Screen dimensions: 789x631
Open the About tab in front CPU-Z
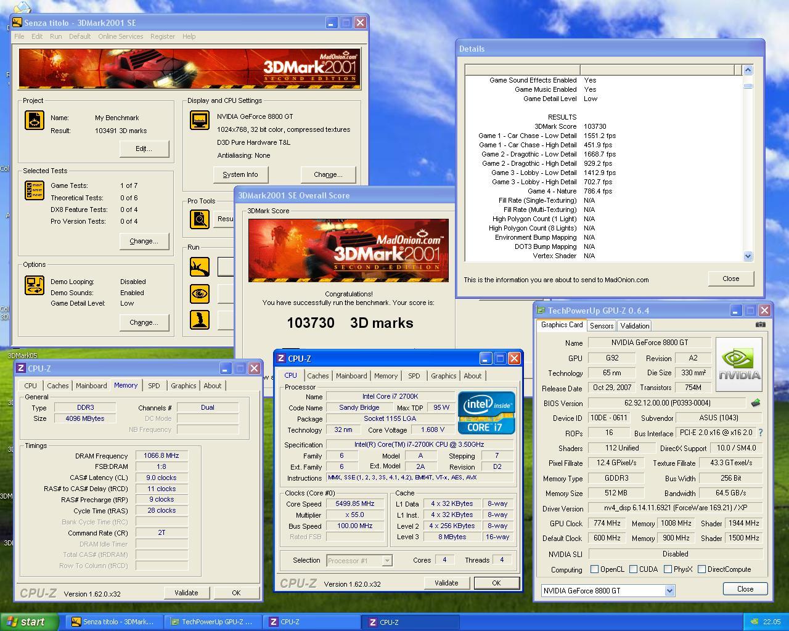pos(472,376)
